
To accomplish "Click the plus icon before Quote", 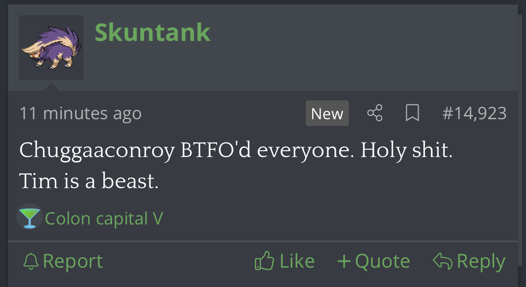I will pos(344,261).
